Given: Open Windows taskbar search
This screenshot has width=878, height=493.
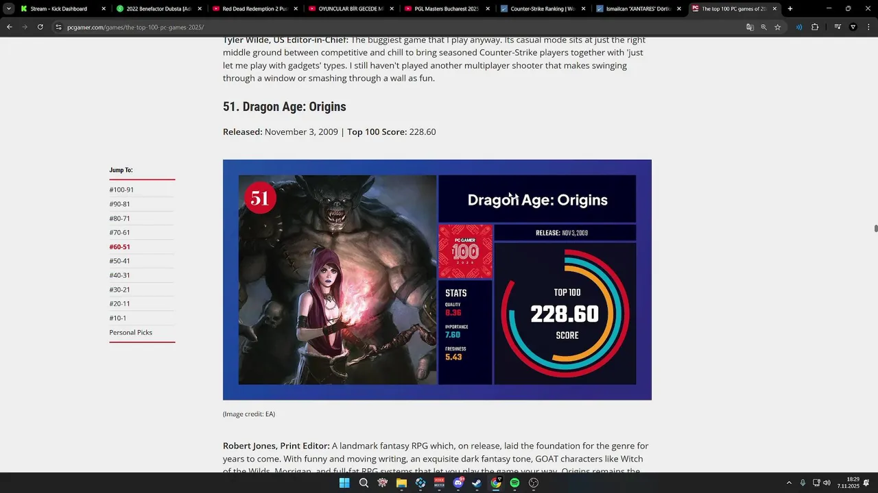Looking at the screenshot, I should 364,483.
